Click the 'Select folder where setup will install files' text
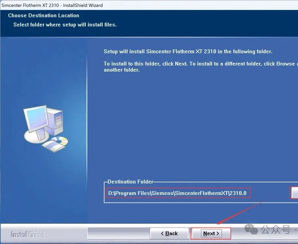Viewport: 298px width, 244px height. point(65,25)
